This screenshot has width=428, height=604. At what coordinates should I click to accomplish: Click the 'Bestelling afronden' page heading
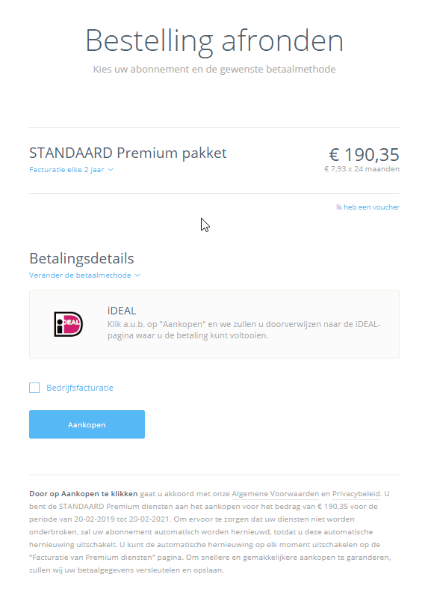point(214,41)
